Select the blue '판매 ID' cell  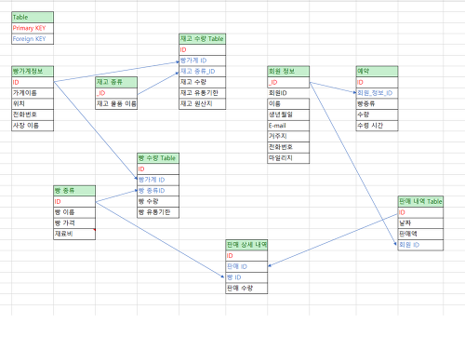[x=246, y=267]
